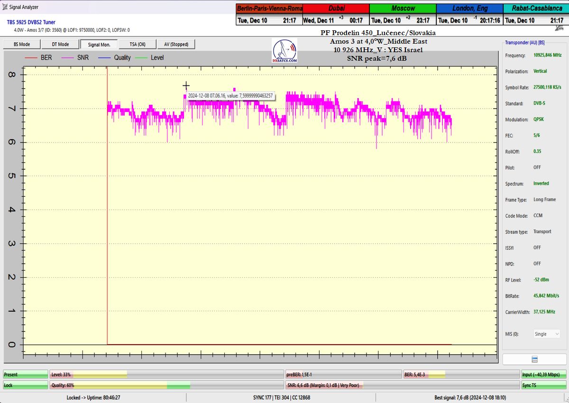The width and height of the screenshot is (569, 403).
Task: Click the Present status indicator
Action: click(x=26, y=375)
